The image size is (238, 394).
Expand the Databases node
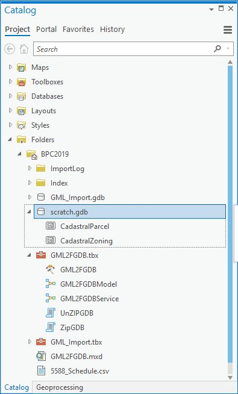pyautogui.click(x=10, y=96)
